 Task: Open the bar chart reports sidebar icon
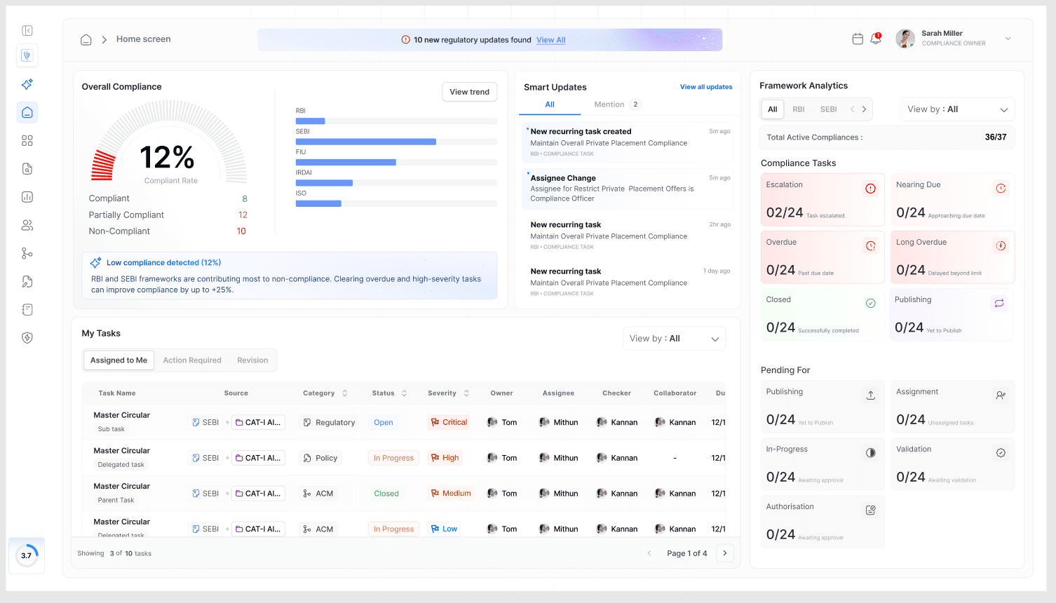click(27, 197)
